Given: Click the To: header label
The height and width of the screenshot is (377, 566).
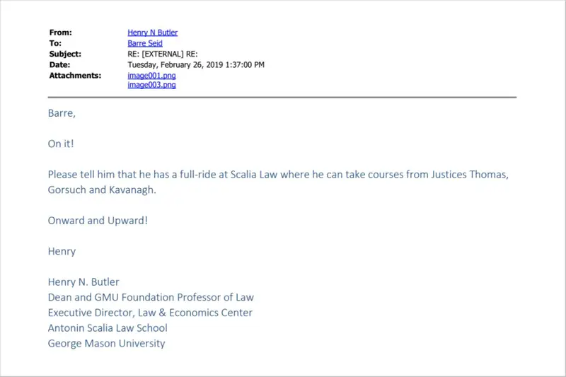Looking at the screenshot, I should click(x=55, y=43).
